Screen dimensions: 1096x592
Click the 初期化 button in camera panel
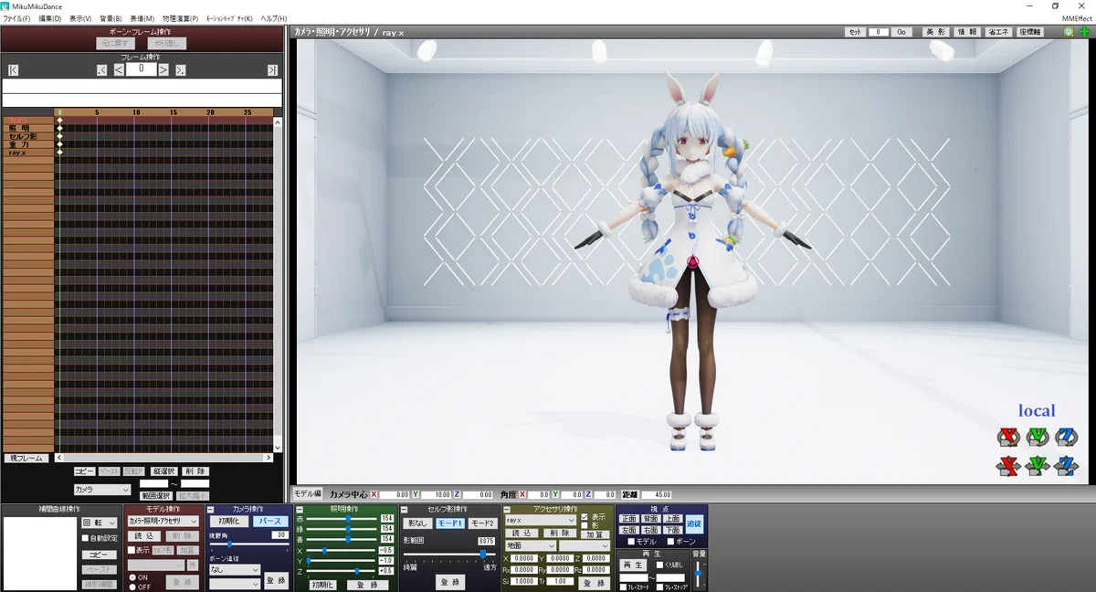point(228,522)
